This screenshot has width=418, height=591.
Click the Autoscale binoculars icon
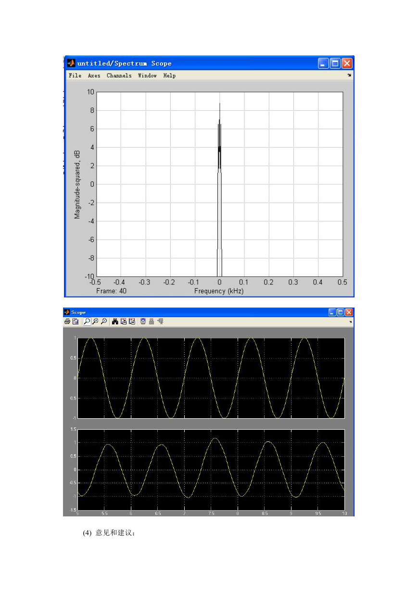[115, 321]
